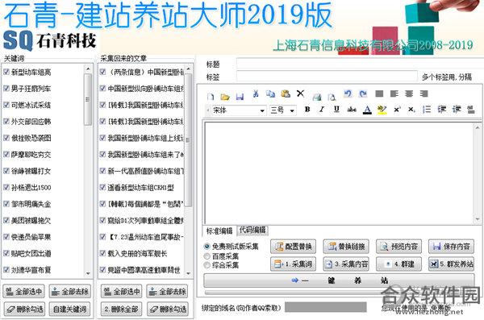Click the Save floppy disk icon in toolbar
Image resolution: width=484 pixels, height=320 pixels.
[240, 97]
